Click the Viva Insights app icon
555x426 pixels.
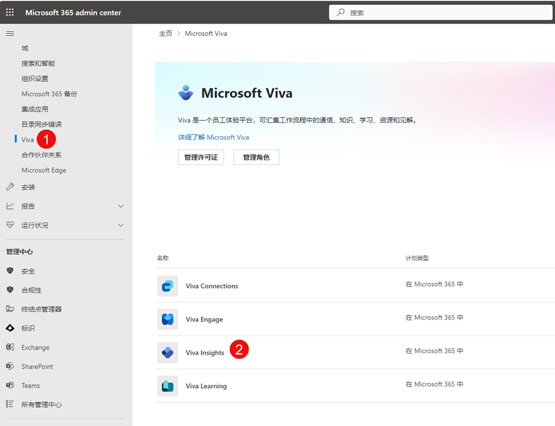pos(168,352)
